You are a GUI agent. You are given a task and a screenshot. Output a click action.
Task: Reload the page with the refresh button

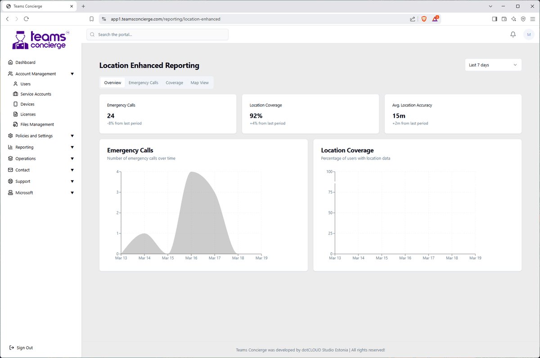(x=26, y=19)
